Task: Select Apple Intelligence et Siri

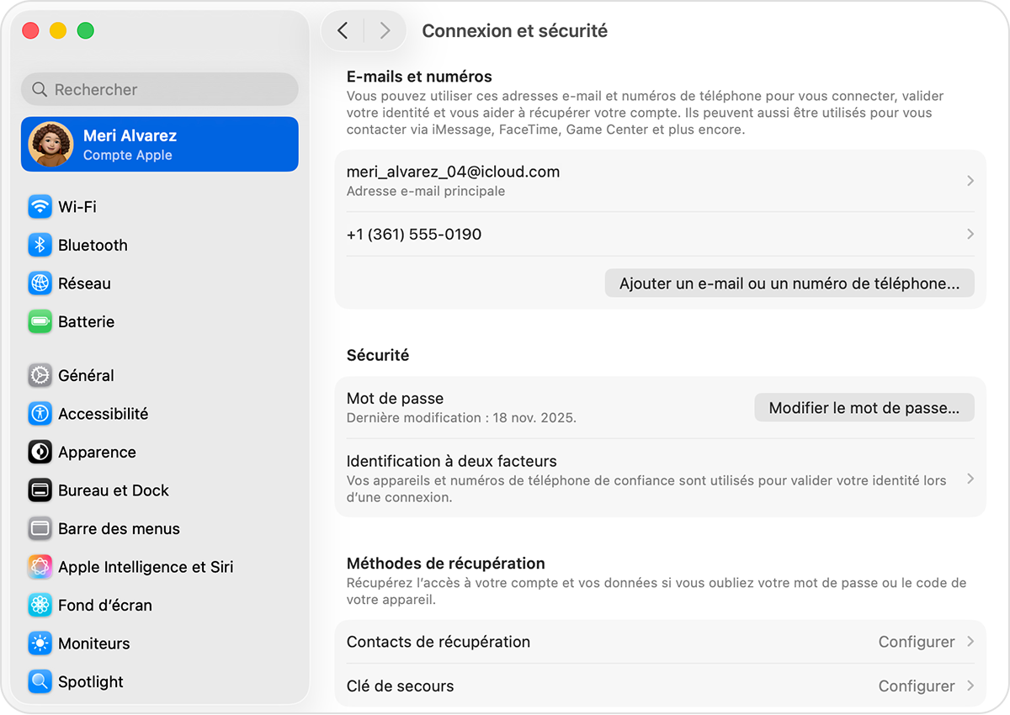Action: click(144, 567)
